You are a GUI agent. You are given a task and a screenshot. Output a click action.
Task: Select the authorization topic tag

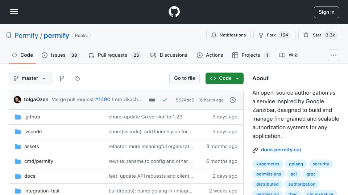click(x=302, y=184)
